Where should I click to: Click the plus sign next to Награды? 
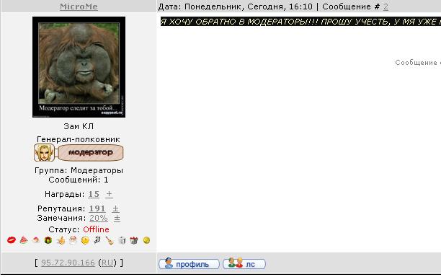[109, 194]
